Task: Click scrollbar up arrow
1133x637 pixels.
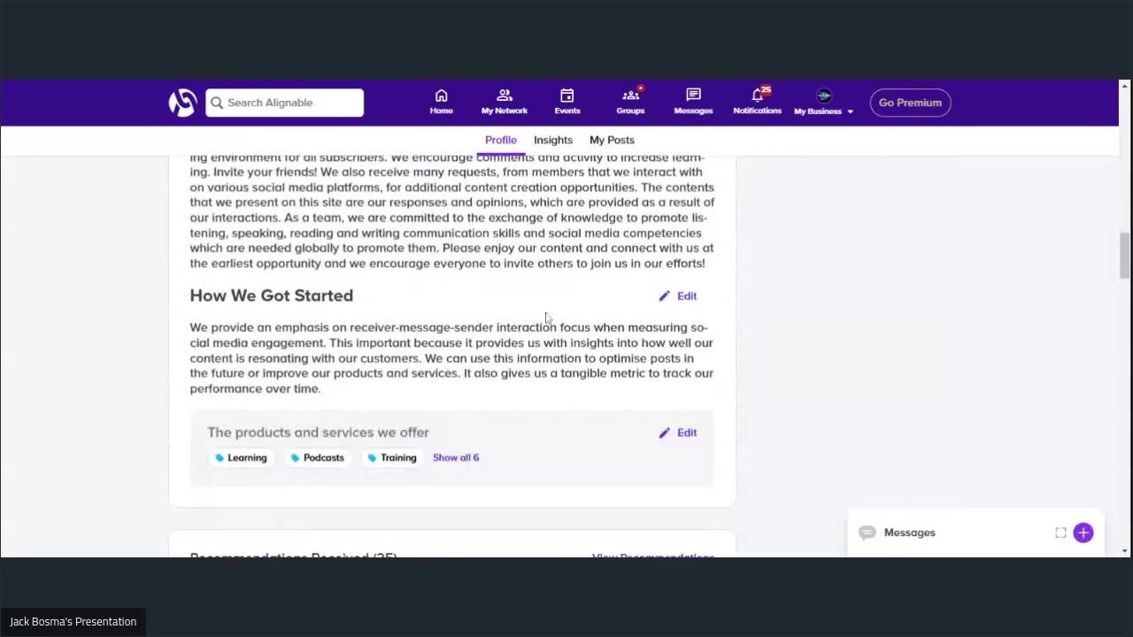Action: coord(1124,86)
